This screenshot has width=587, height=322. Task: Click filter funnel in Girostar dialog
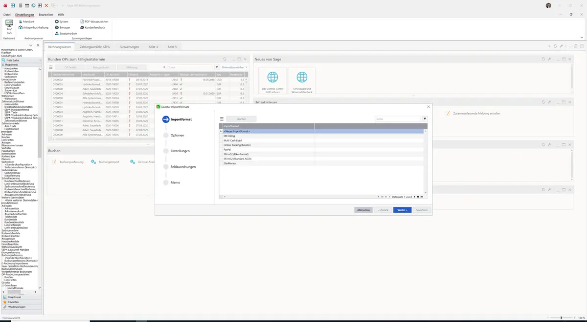pyautogui.click(x=425, y=119)
